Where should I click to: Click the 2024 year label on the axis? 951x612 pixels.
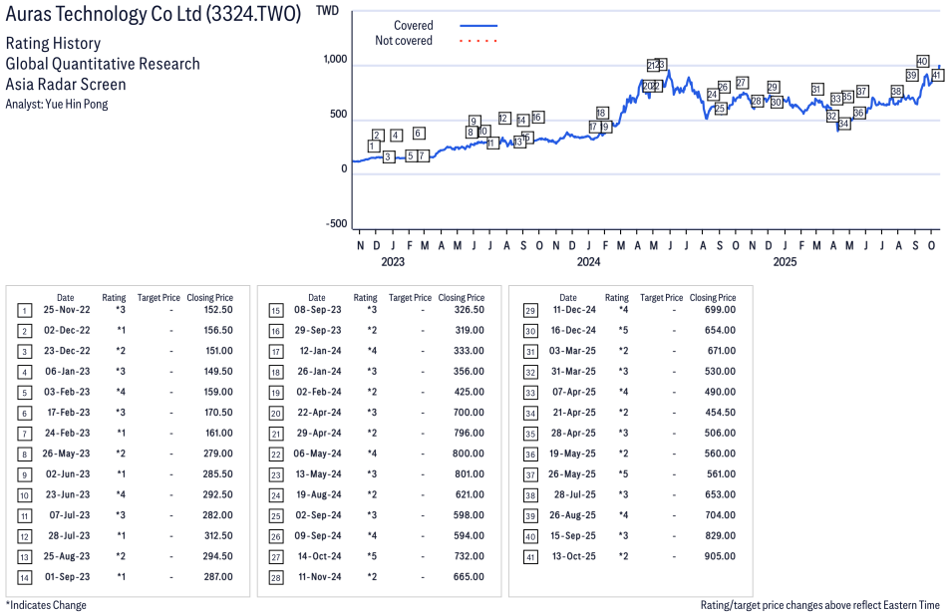point(588,262)
